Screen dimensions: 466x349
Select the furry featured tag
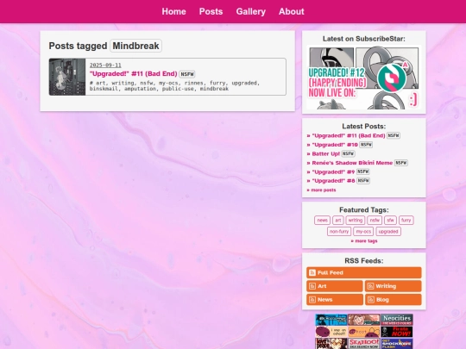coord(406,221)
